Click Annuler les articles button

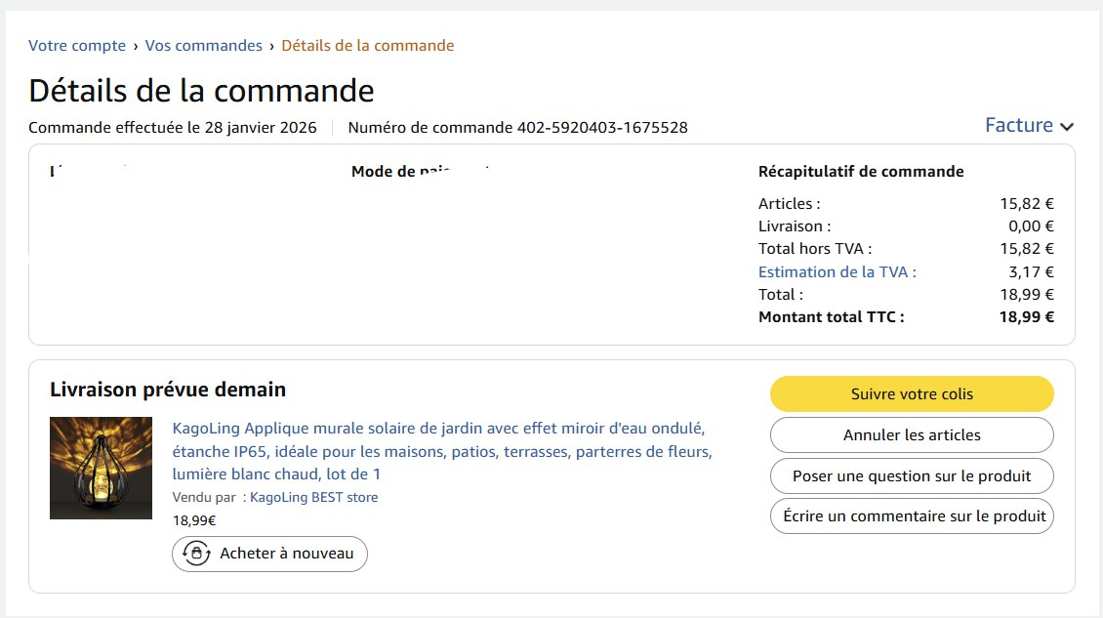click(x=912, y=435)
